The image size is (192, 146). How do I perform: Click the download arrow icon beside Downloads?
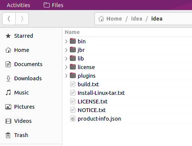click(8, 78)
